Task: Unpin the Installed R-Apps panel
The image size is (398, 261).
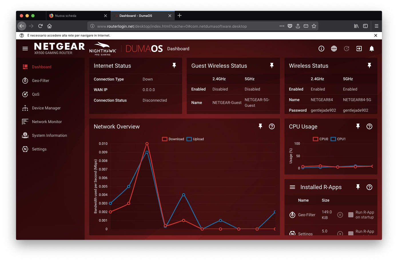Action: click(x=358, y=187)
